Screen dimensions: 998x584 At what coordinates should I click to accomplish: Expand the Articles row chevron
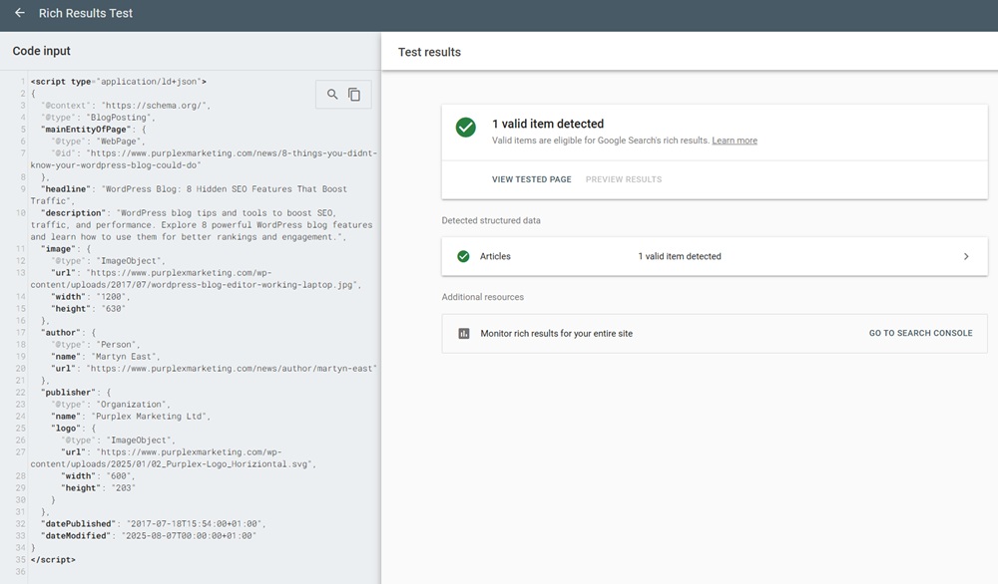tap(966, 256)
